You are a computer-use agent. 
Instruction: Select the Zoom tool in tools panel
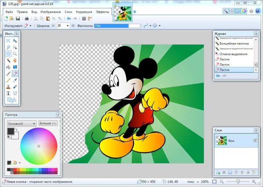(15, 54)
